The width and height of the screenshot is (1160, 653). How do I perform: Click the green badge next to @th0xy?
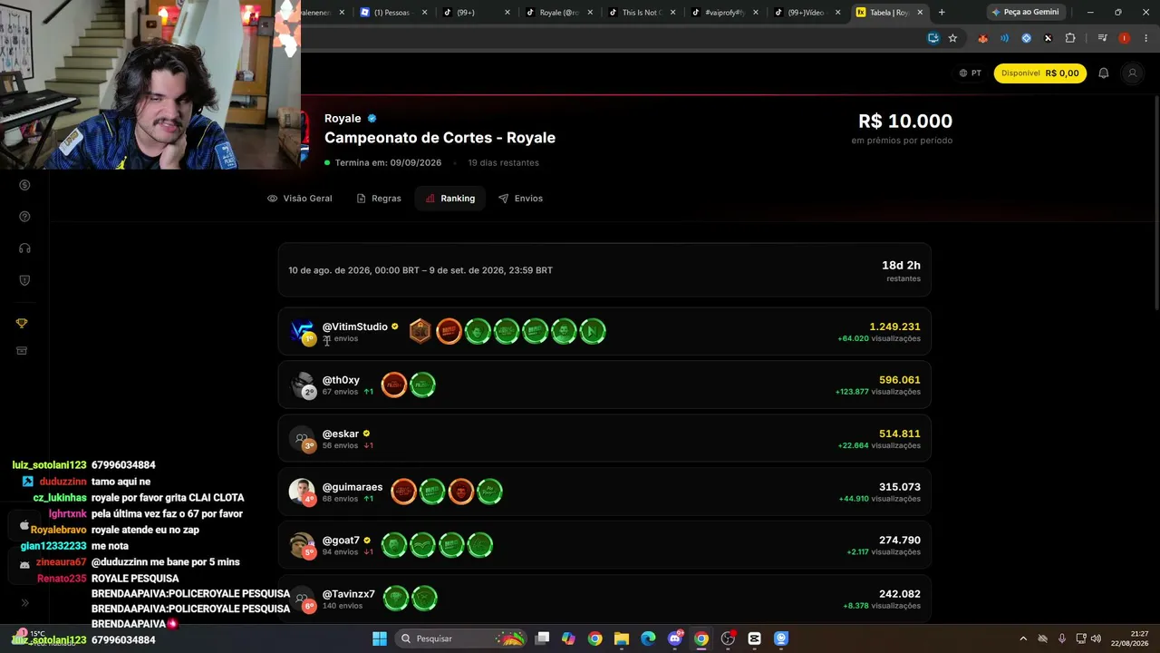tap(423, 385)
